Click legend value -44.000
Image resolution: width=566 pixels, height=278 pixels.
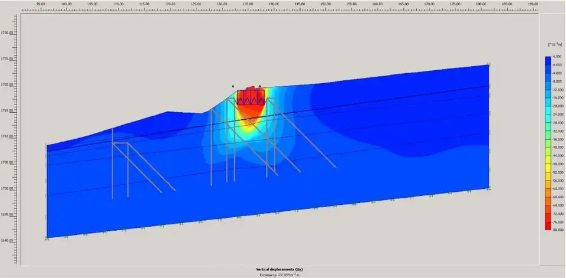[x=557, y=156]
